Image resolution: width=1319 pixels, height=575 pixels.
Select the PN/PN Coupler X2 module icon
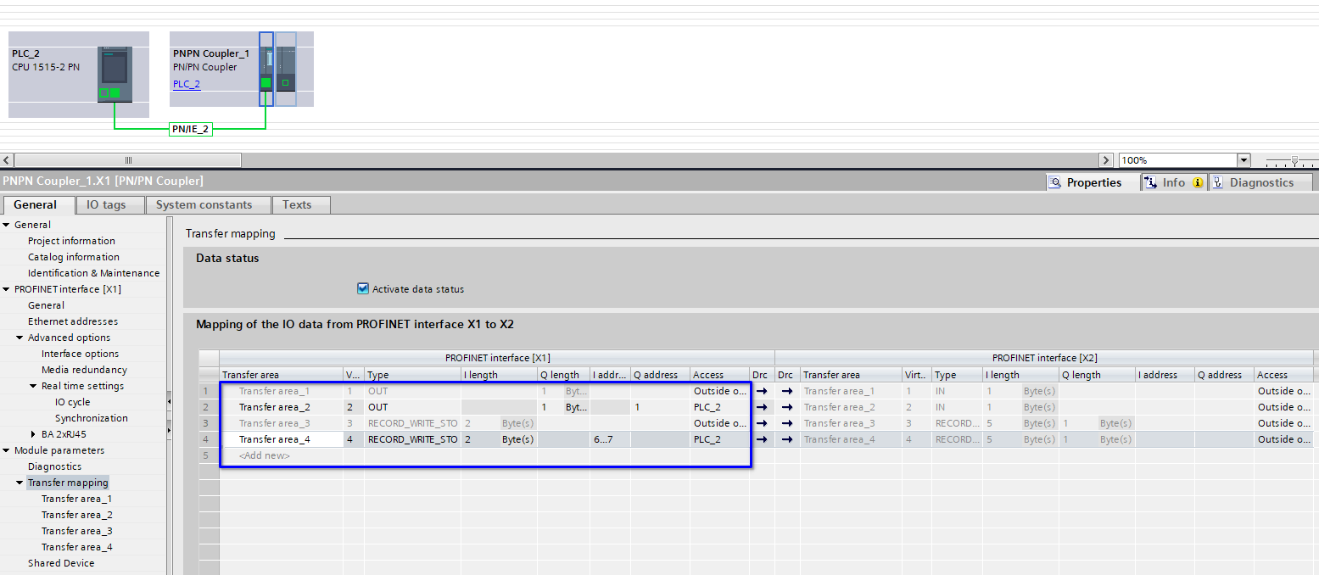click(286, 69)
